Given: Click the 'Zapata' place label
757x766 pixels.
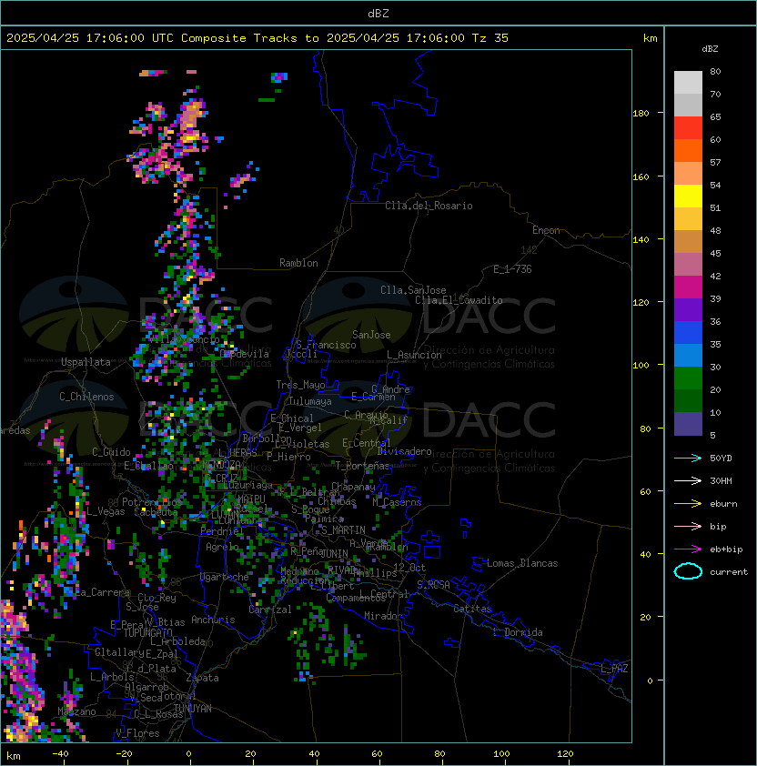Looking at the screenshot, I should tap(202, 678).
